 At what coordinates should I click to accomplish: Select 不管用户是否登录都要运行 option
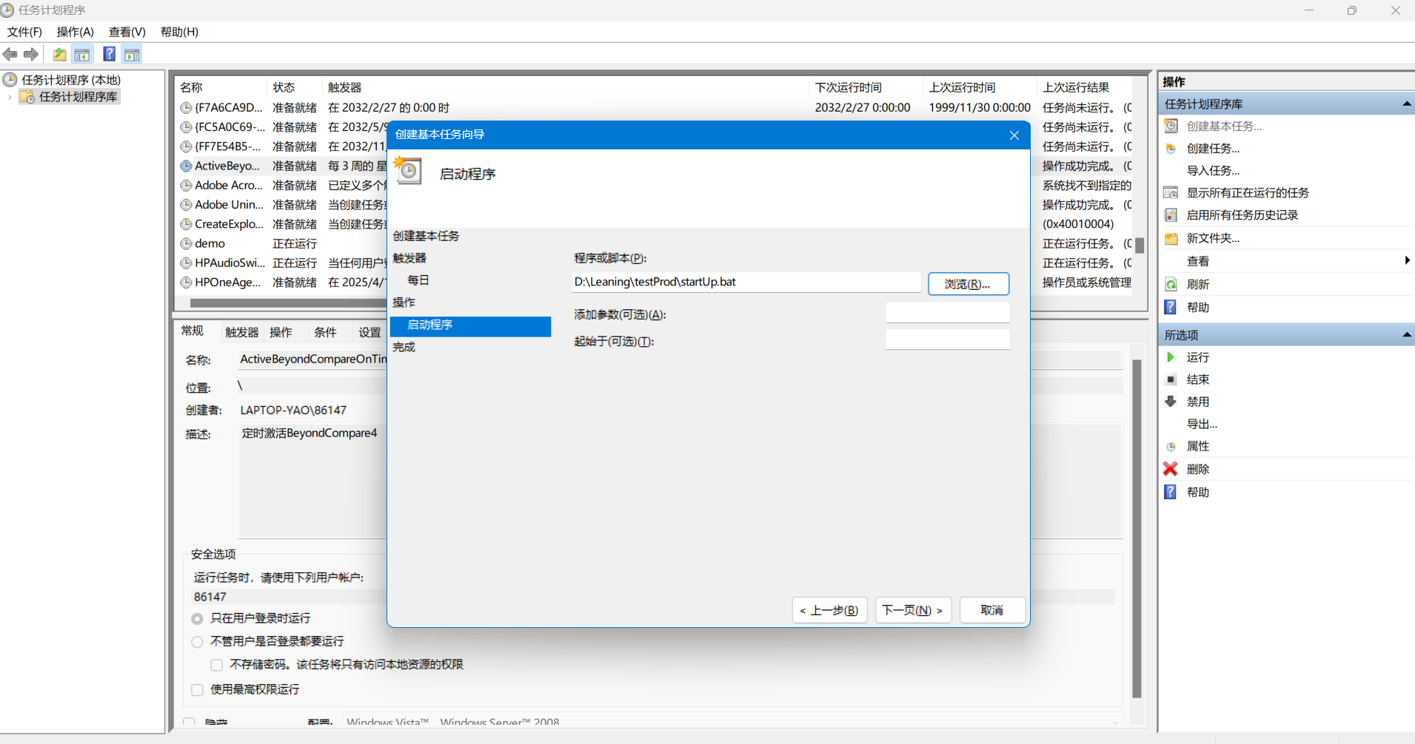197,641
